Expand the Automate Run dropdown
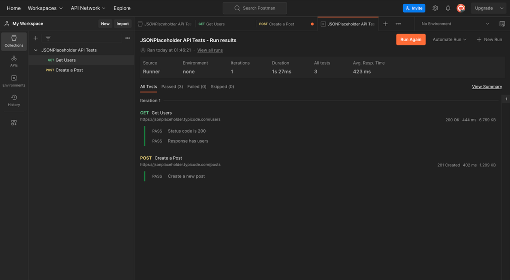 450,40
